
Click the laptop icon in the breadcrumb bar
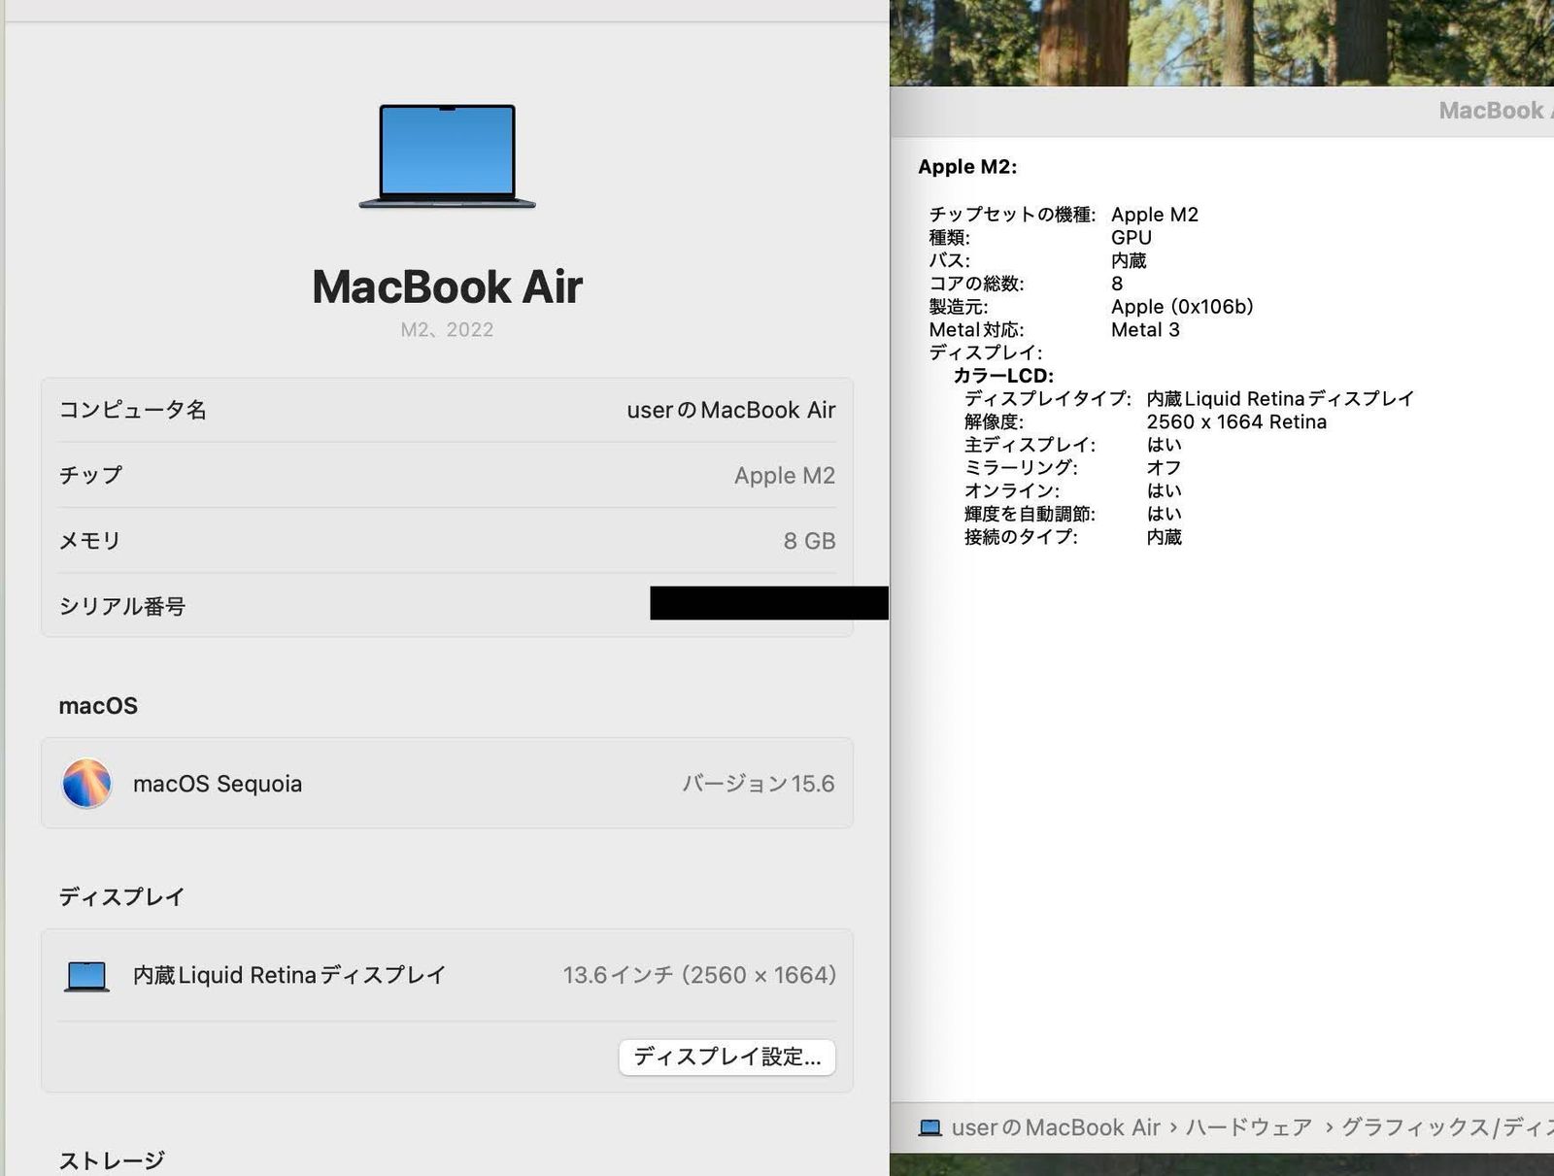coord(931,1126)
